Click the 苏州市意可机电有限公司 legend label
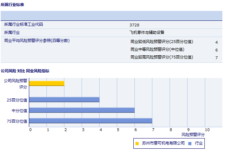 (x=163, y=143)
